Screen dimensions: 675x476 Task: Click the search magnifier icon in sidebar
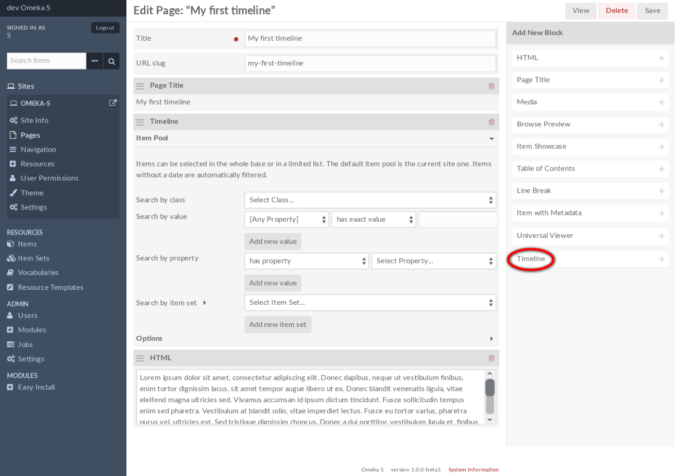[111, 61]
